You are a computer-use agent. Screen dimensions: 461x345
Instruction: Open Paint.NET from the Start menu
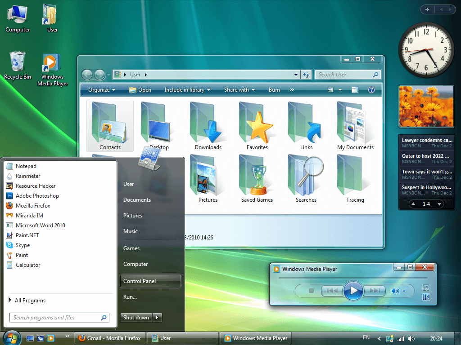coord(27,235)
